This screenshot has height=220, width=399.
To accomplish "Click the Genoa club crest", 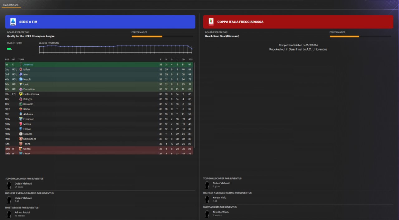I will click(x=21, y=149).
